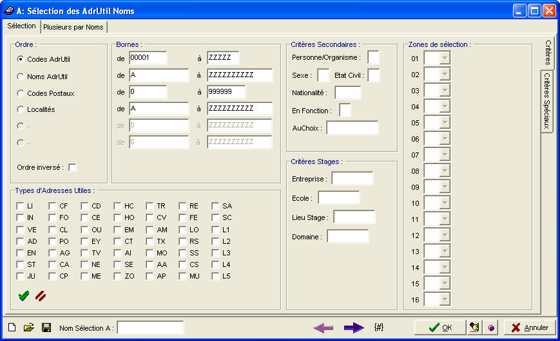This screenshot has width=560, height=341.
Task: Open selection zone 16 dropdown
Action: 445,299
